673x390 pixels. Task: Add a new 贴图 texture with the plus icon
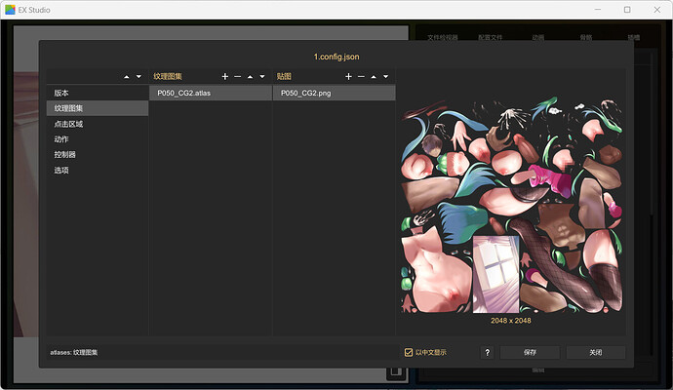tap(348, 76)
